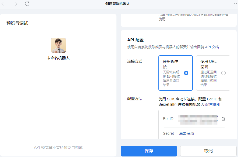238x157 pixels.
Task: Open the more options ellipsis menu
Action: pos(236,4)
